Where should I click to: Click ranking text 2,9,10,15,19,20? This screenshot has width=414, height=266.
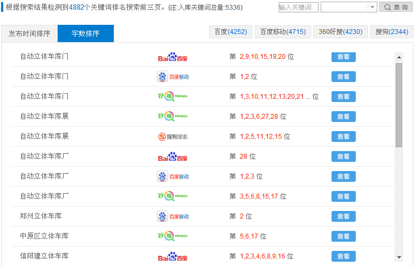tap(263, 57)
